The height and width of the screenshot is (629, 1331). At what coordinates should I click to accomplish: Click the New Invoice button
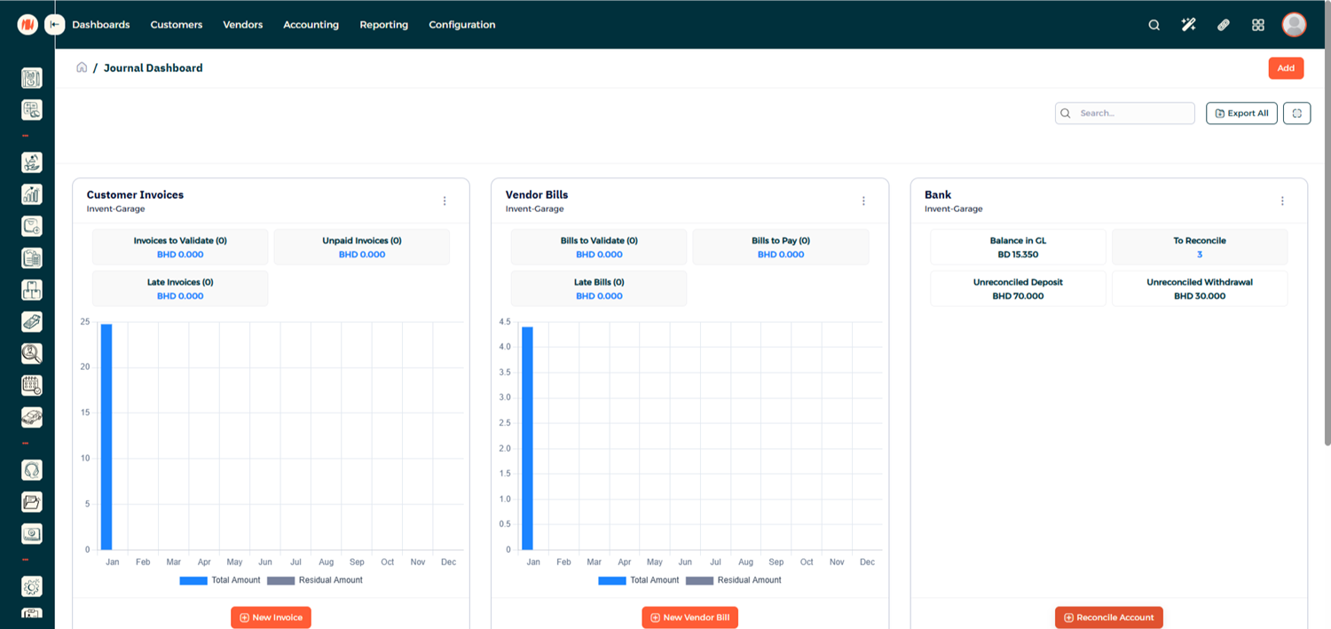click(271, 617)
